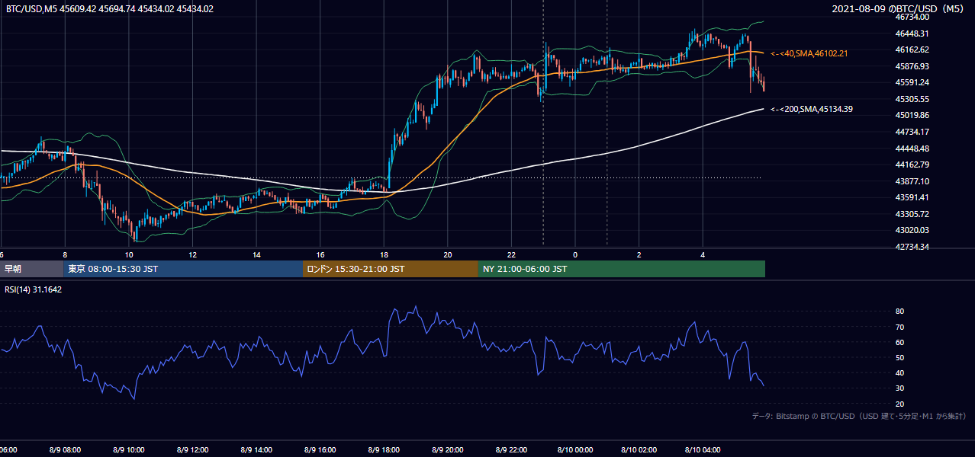Screen dimensions: 975x457
Task: Click hour label 12 under the price chart
Action: tap(192, 255)
